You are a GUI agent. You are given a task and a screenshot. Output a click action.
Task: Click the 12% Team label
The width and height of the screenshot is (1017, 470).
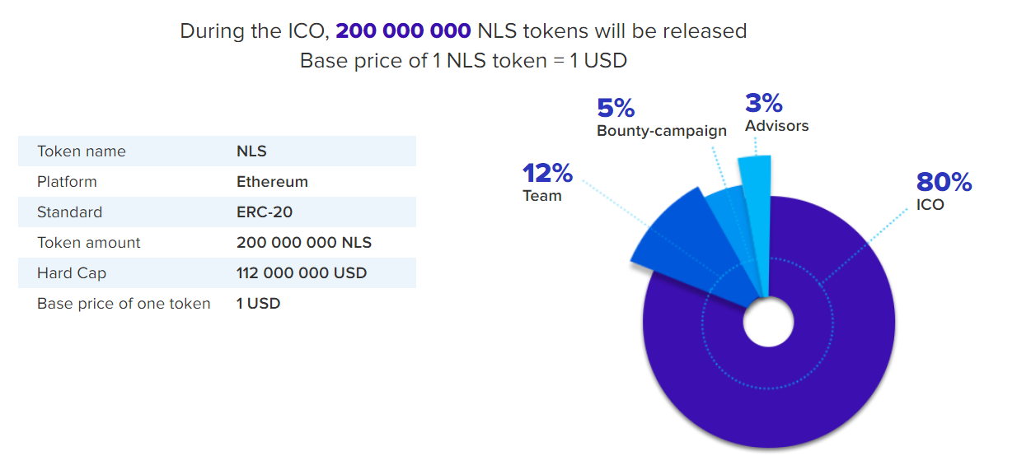[x=546, y=183]
